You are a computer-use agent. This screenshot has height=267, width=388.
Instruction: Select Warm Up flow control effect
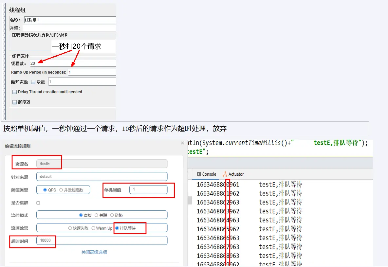(x=93, y=228)
